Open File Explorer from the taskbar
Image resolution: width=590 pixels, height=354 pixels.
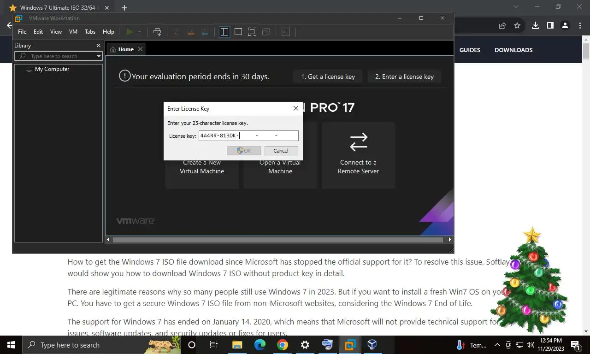coord(237,345)
